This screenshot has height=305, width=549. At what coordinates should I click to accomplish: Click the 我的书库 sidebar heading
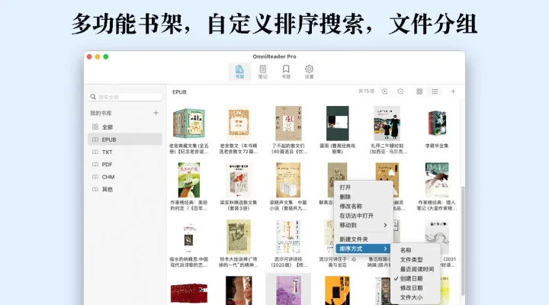(x=101, y=113)
